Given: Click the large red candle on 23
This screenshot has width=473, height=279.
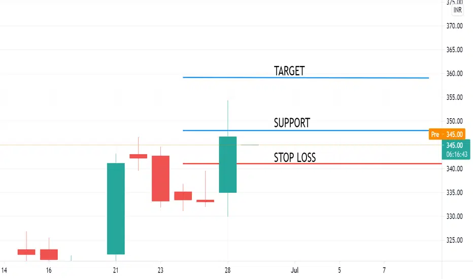Looking at the screenshot, I should pyautogui.click(x=160, y=179).
